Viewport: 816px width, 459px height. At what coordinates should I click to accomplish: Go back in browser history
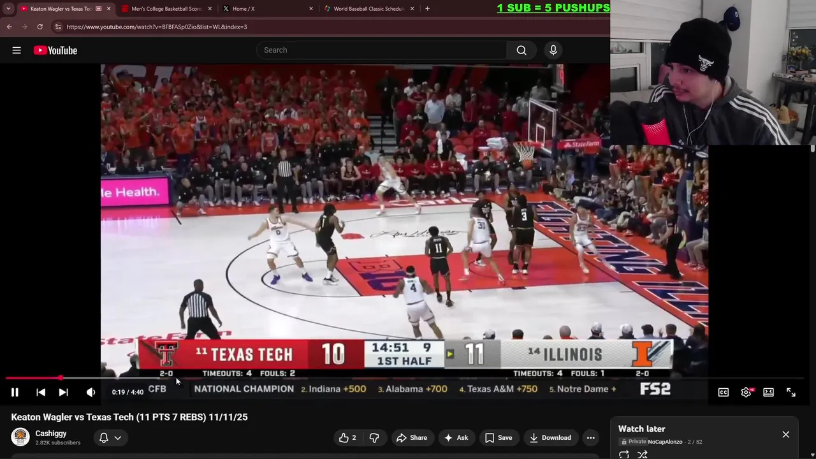pyautogui.click(x=9, y=27)
